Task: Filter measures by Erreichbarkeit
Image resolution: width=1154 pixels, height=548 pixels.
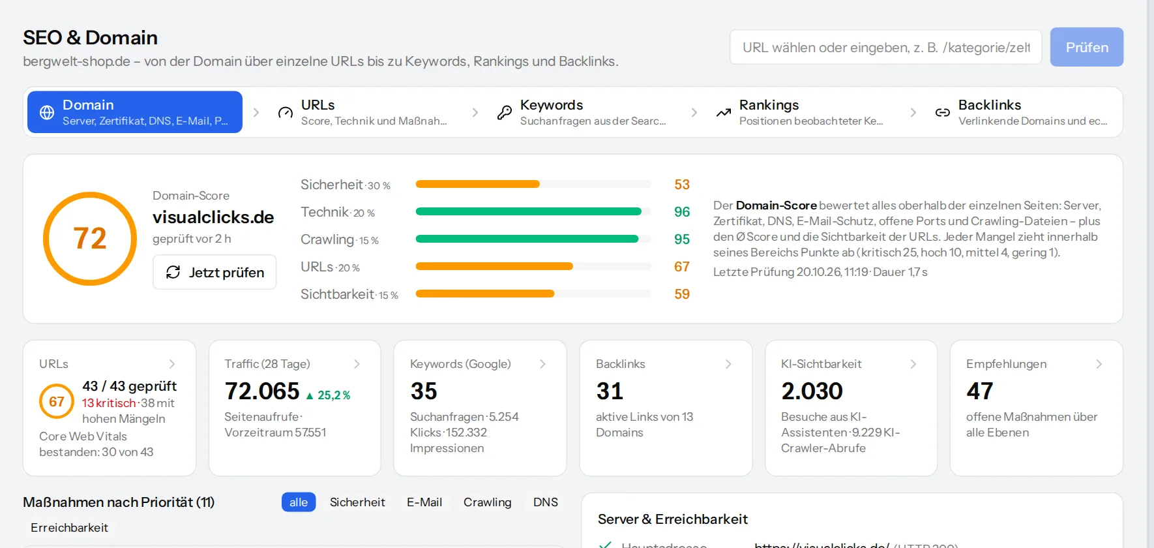Action: (69, 528)
